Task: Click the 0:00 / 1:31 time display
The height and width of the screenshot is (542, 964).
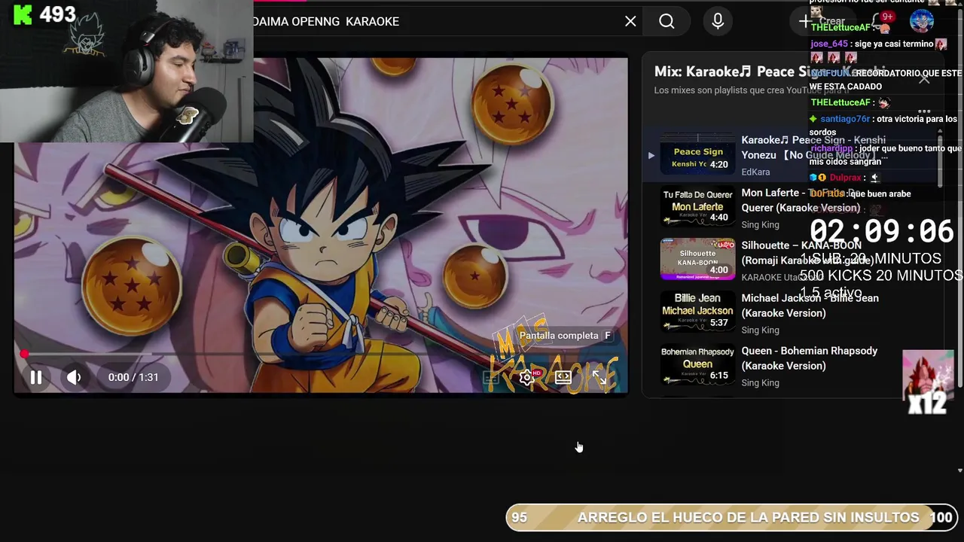Action: coord(133,377)
